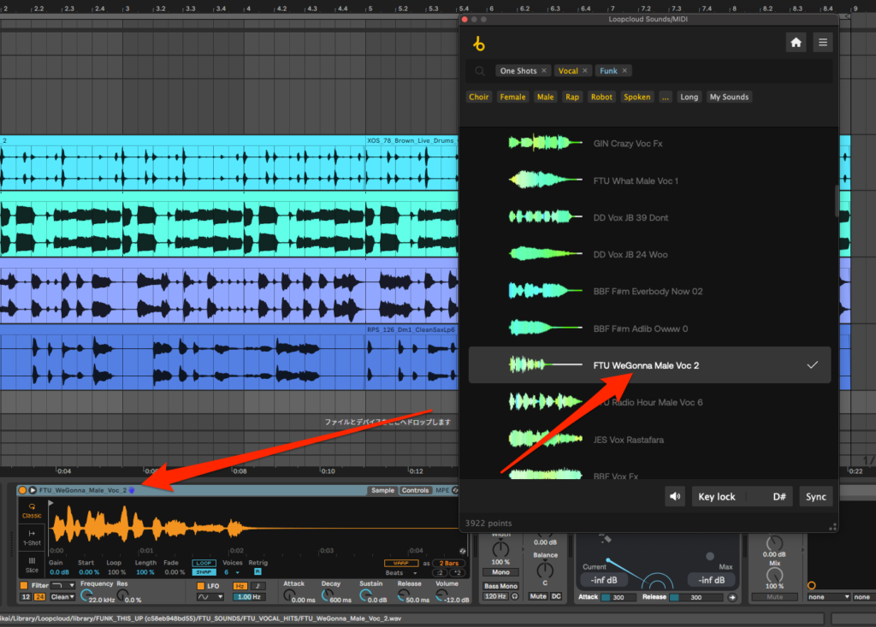Click the Key lock button
The image size is (876, 627).
[x=717, y=496]
